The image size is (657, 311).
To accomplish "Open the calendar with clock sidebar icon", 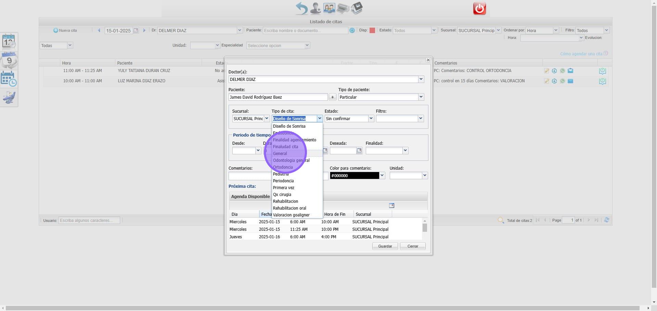I will click(x=9, y=79).
